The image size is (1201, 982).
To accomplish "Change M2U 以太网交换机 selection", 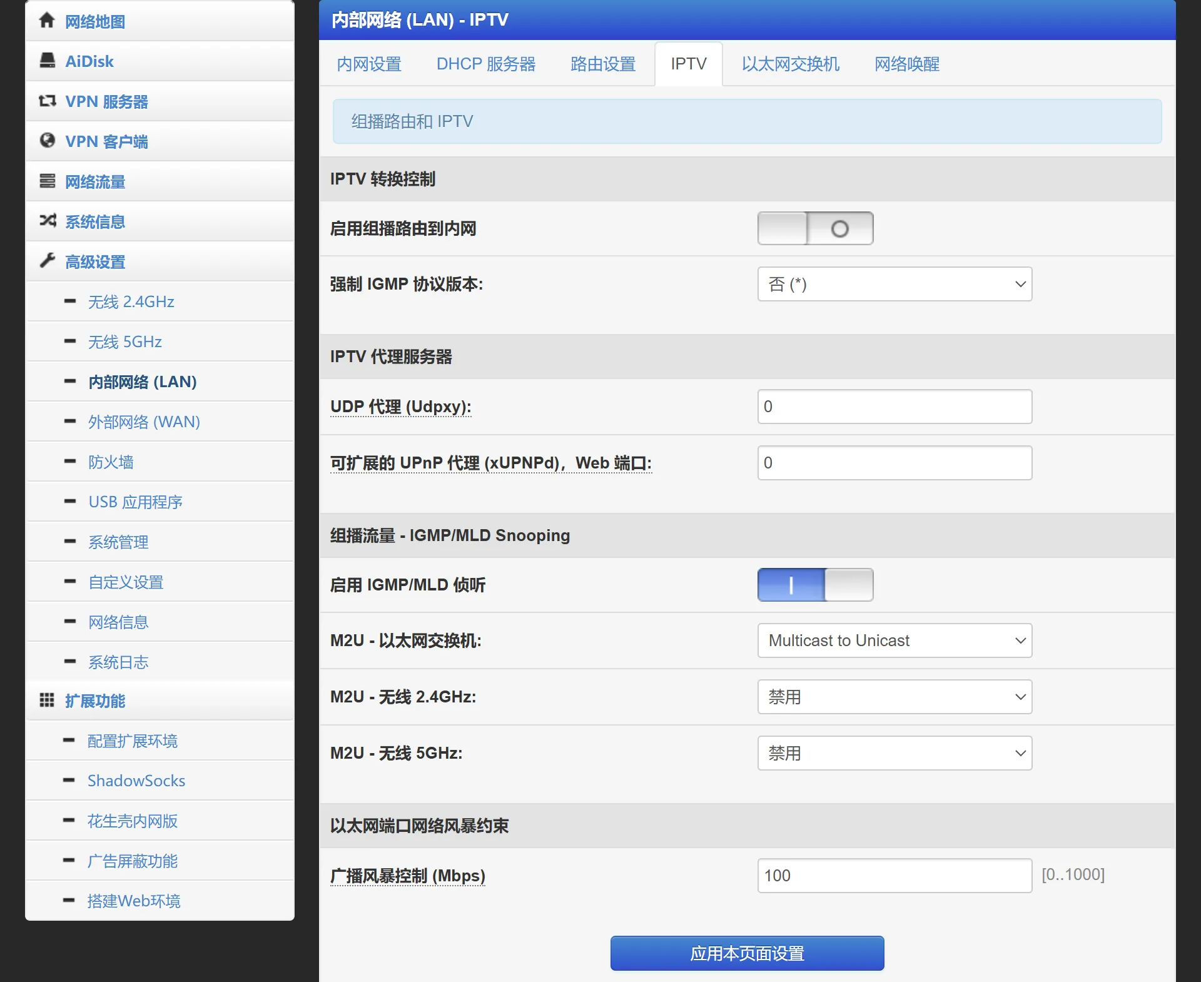I will pyautogui.click(x=894, y=640).
